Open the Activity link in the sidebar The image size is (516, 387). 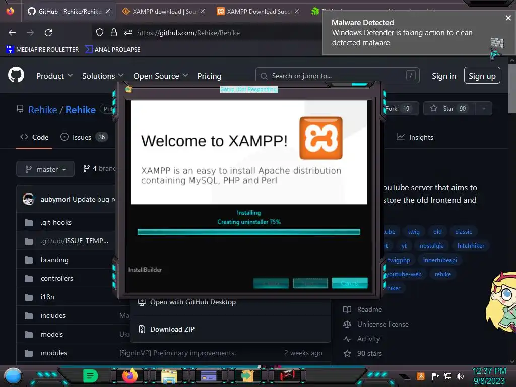point(361,339)
